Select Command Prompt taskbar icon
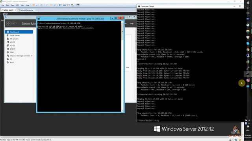 (x=248, y=74)
